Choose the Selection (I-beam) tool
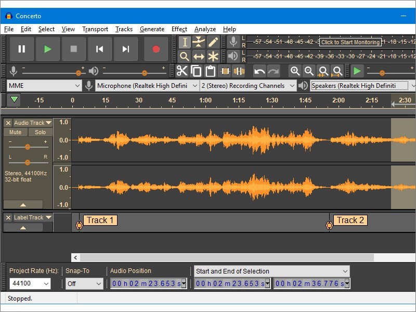The width and height of the screenshot is (416, 312). pyautogui.click(x=185, y=42)
